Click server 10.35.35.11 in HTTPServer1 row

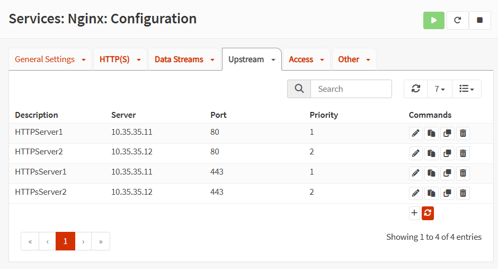pyautogui.click(x=132, y=132)
